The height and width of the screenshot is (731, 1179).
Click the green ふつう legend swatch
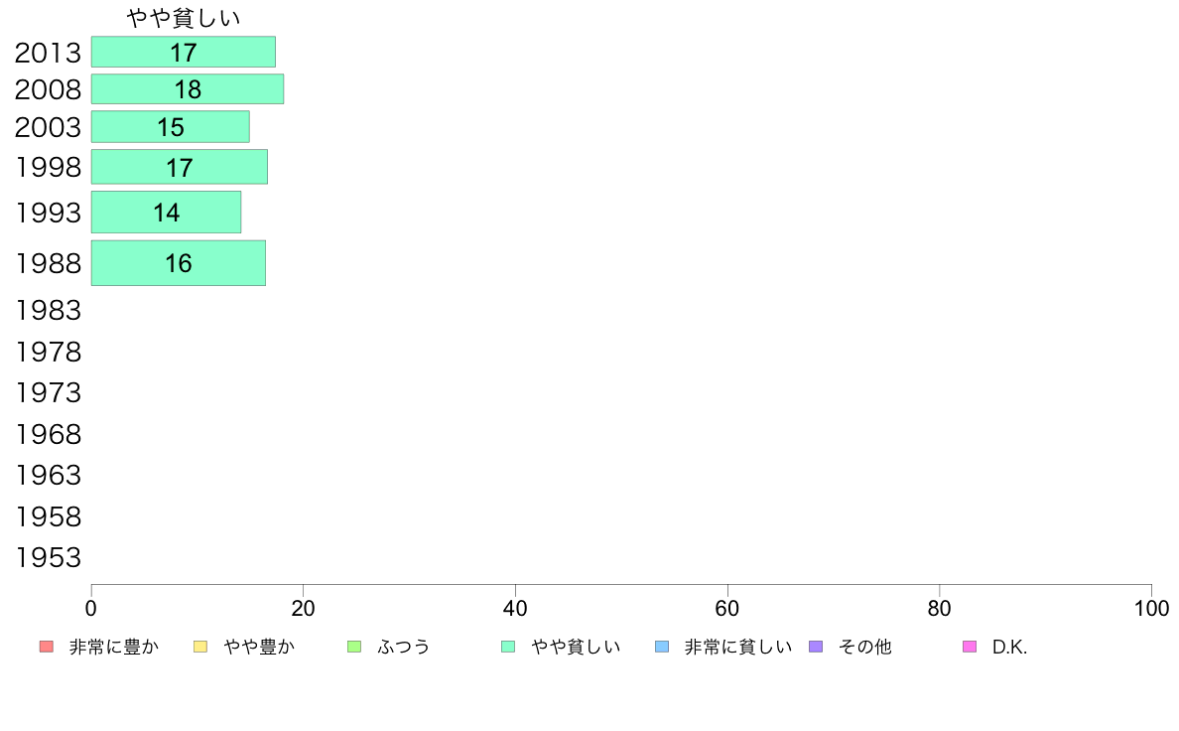[354, 647]
